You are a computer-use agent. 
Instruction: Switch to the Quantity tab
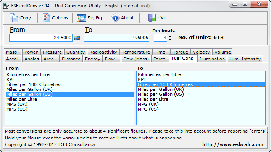click(76, 52)
